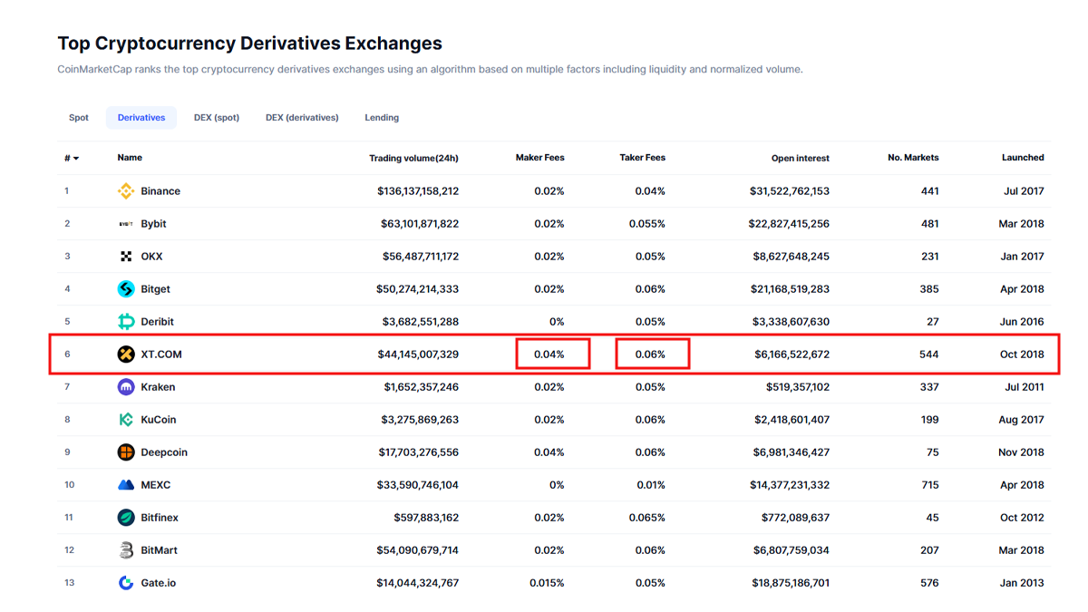
Task: Click Bitfinex taker fee 0.065%
Action: [x=647, y=518]
